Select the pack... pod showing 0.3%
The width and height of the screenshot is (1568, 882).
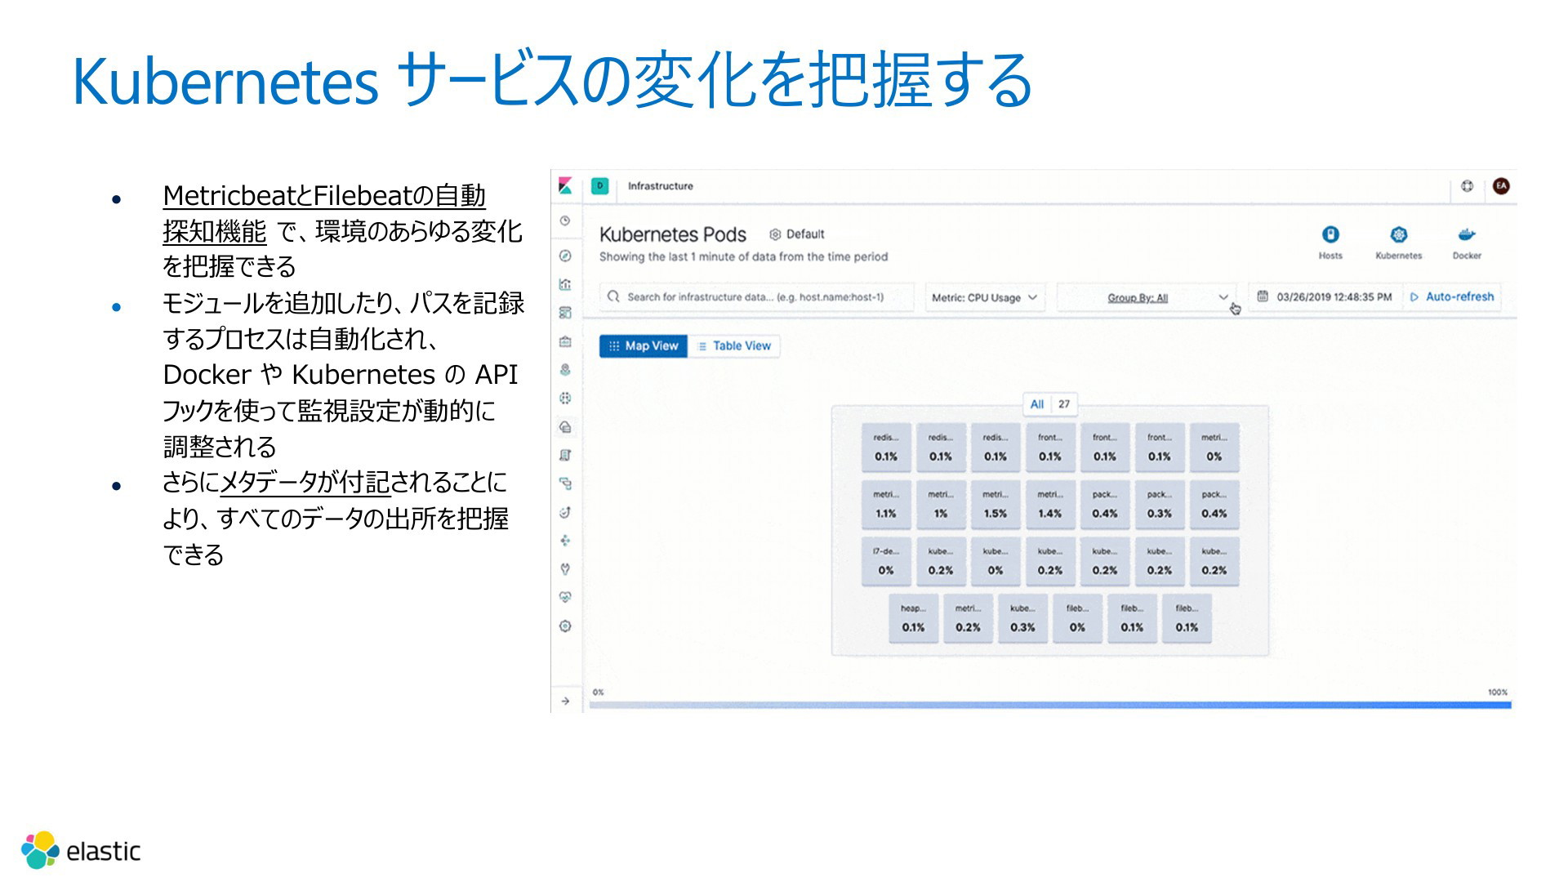pos(1160,505)
